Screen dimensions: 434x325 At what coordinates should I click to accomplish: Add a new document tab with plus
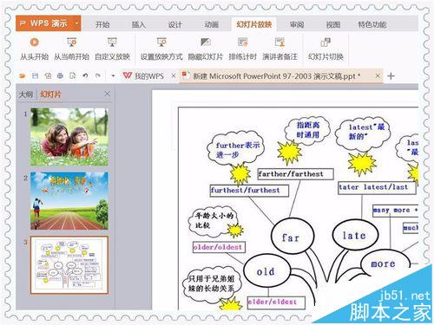pyautogui.click(x=391, y=76)
